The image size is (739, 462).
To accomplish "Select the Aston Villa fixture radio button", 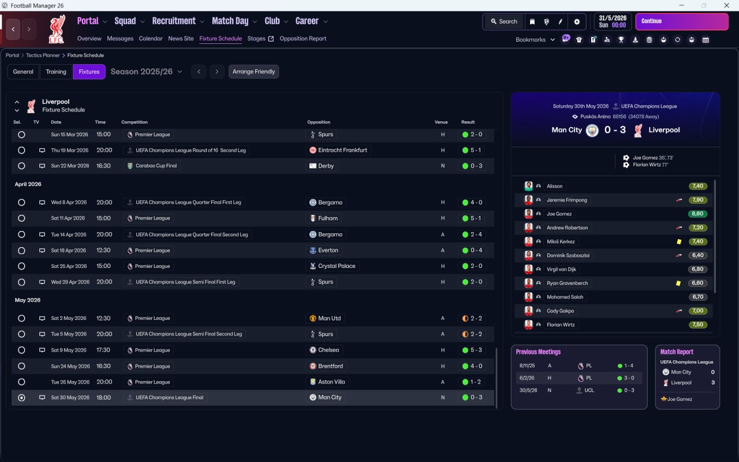I will pos(21,382).
